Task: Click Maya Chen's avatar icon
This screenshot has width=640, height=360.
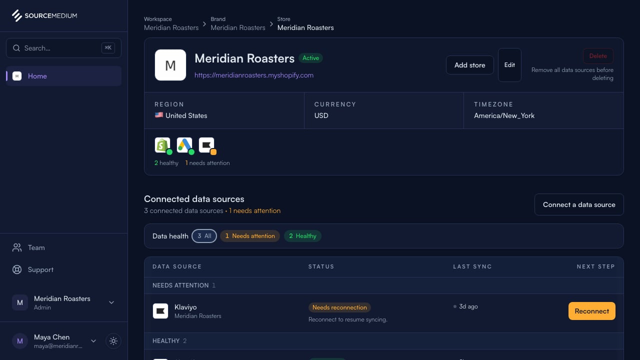Action: point(20,341)
